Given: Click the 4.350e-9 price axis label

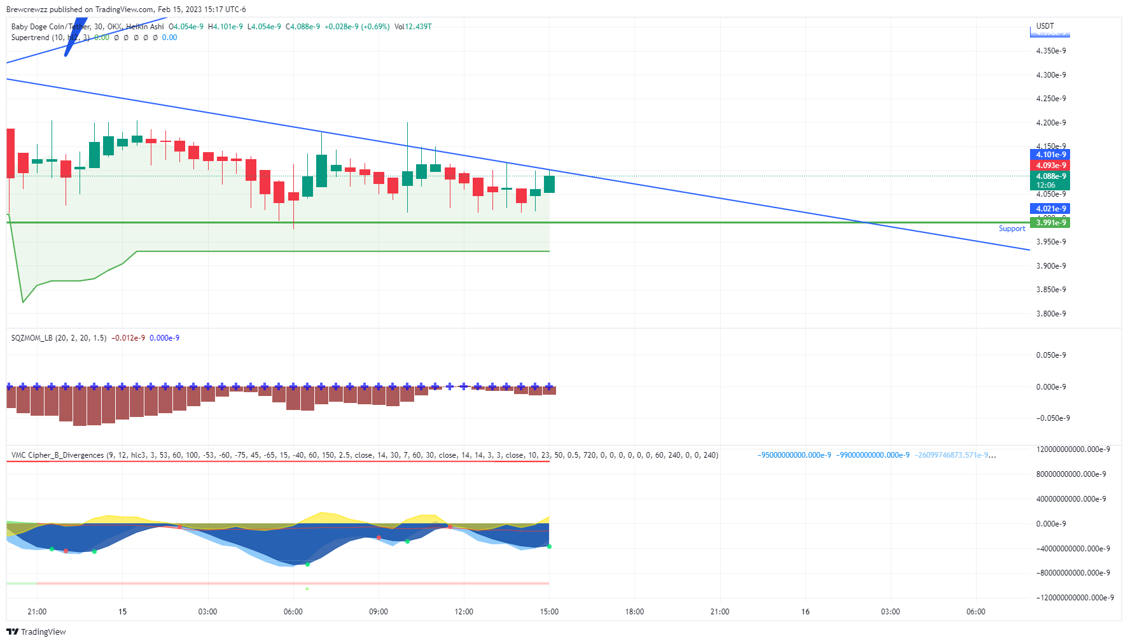Looking at the screenshot, I should [x=1051, y=51].
